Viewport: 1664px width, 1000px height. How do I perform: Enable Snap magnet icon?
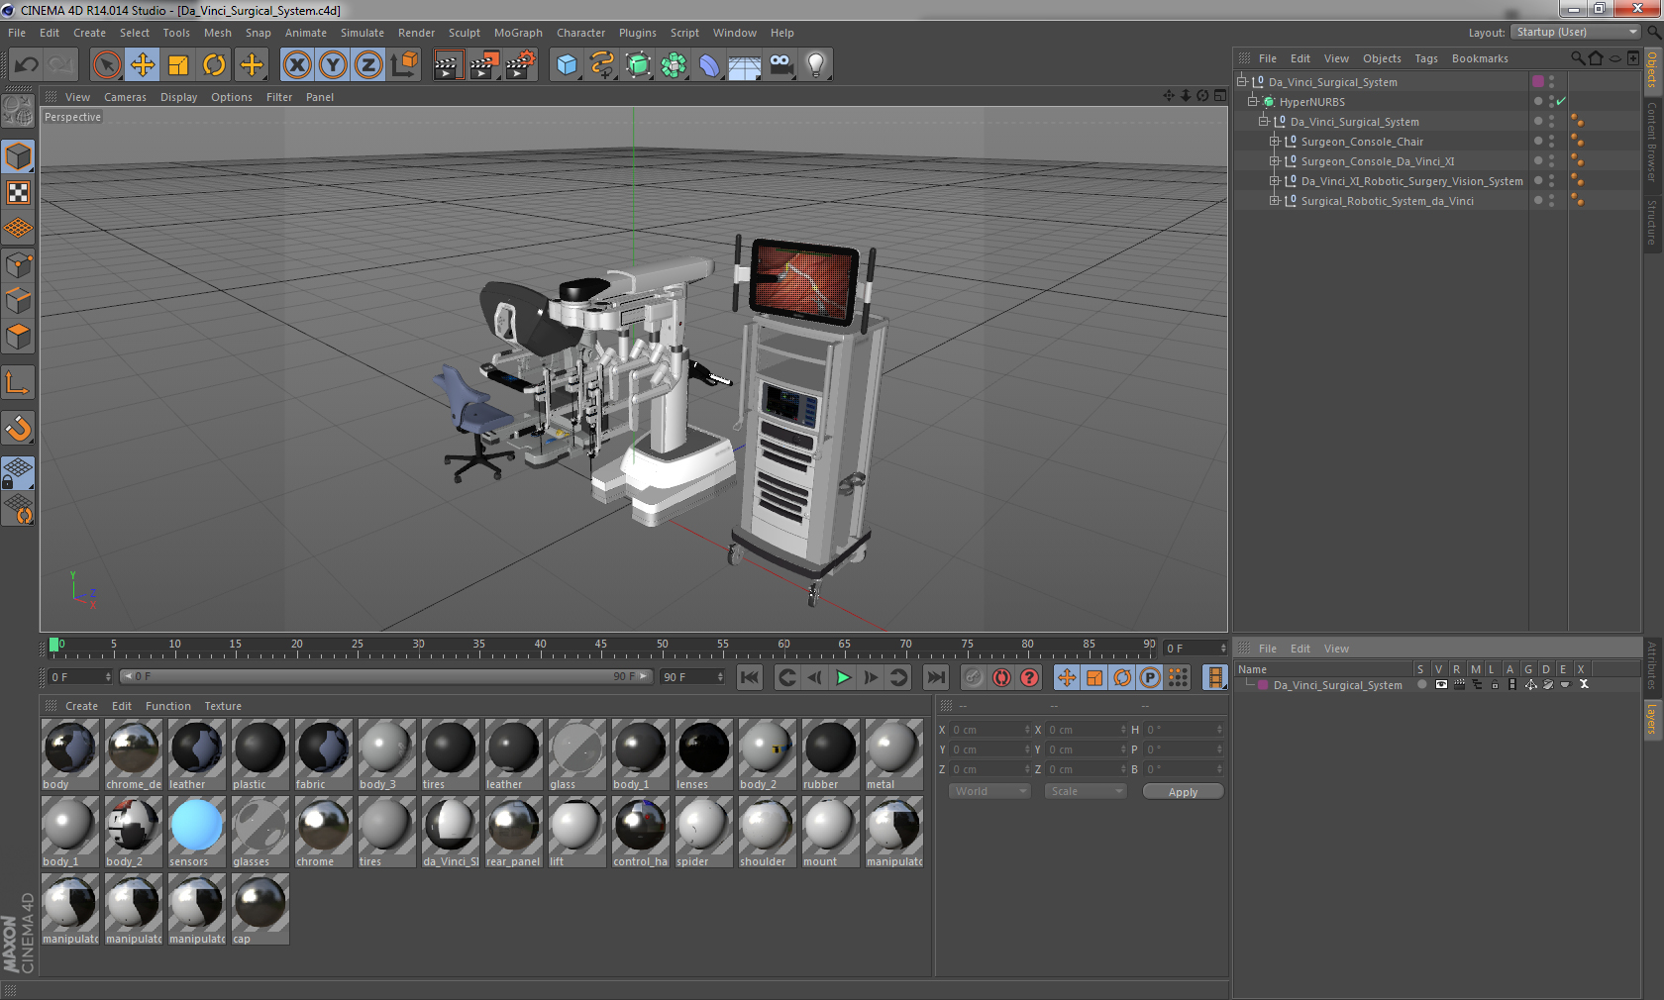(x=19, y=428)
